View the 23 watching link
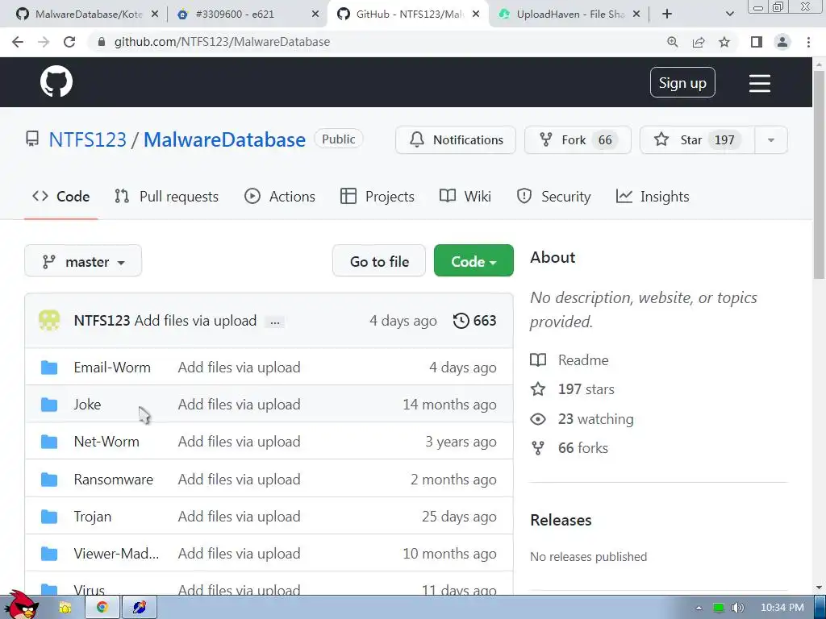The width and height of the screenshot is (826, 619). [x=596, y=419]
